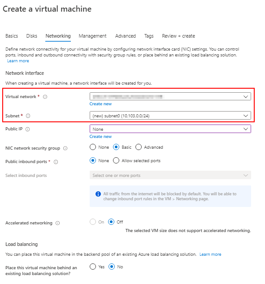Click Create new under Virtual network
The image size is (265, 284).
point(100,104)
